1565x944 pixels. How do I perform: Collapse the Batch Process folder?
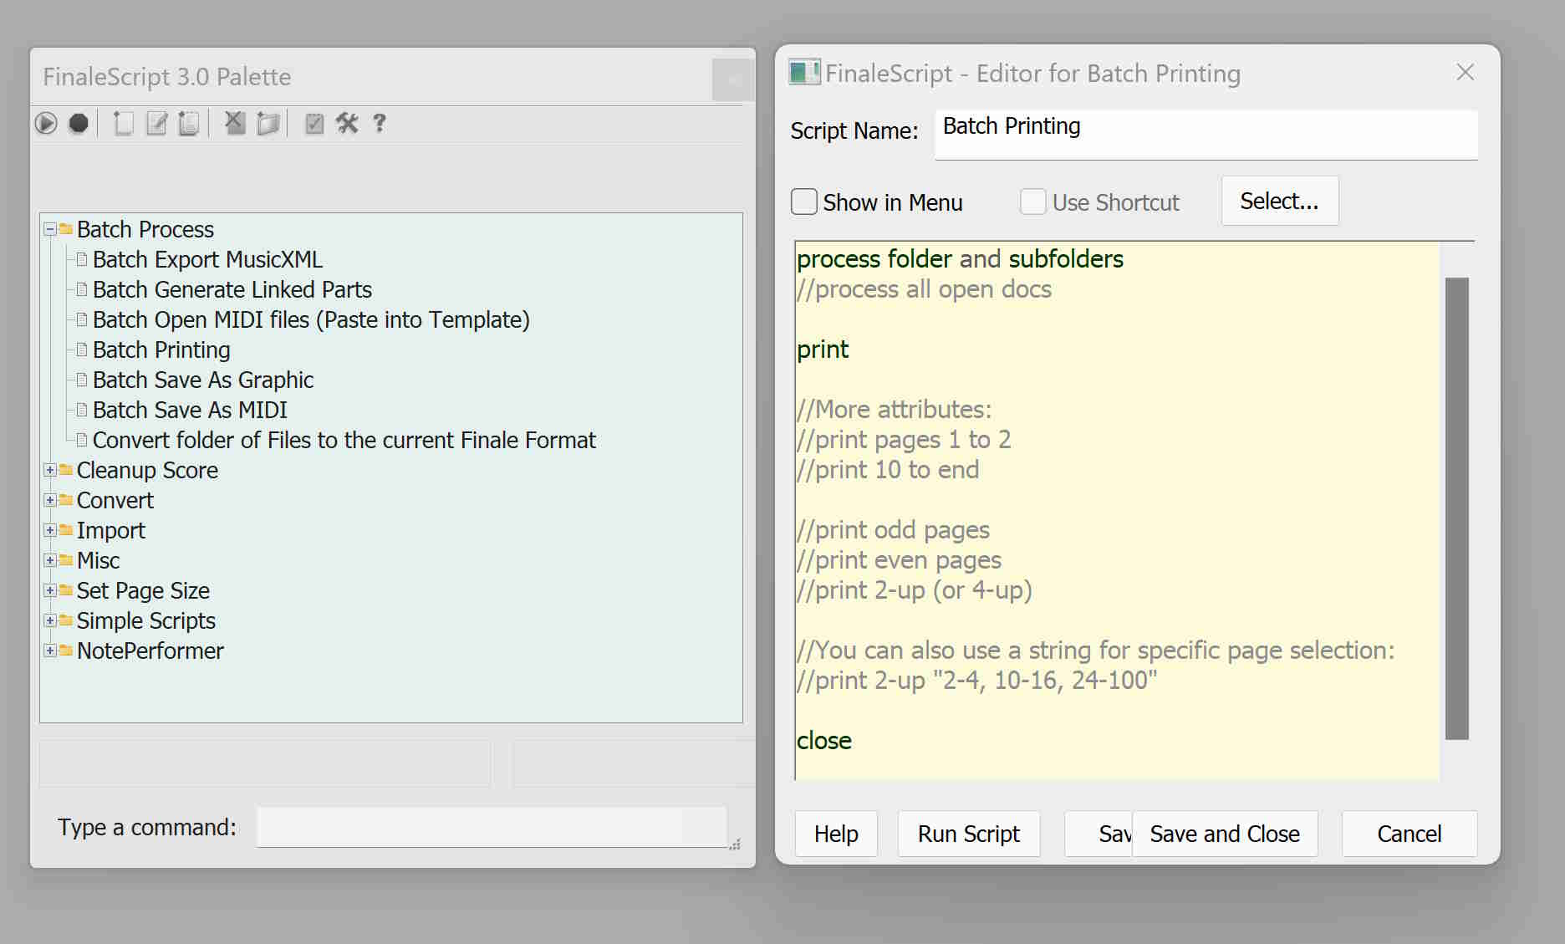pyautogui.click(x=50, y=229)
